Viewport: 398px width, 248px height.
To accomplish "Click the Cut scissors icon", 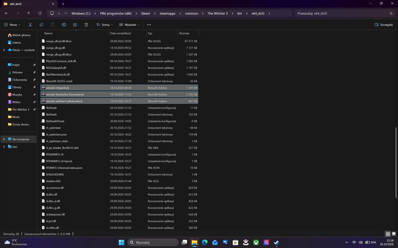I will tap(30, 24).
